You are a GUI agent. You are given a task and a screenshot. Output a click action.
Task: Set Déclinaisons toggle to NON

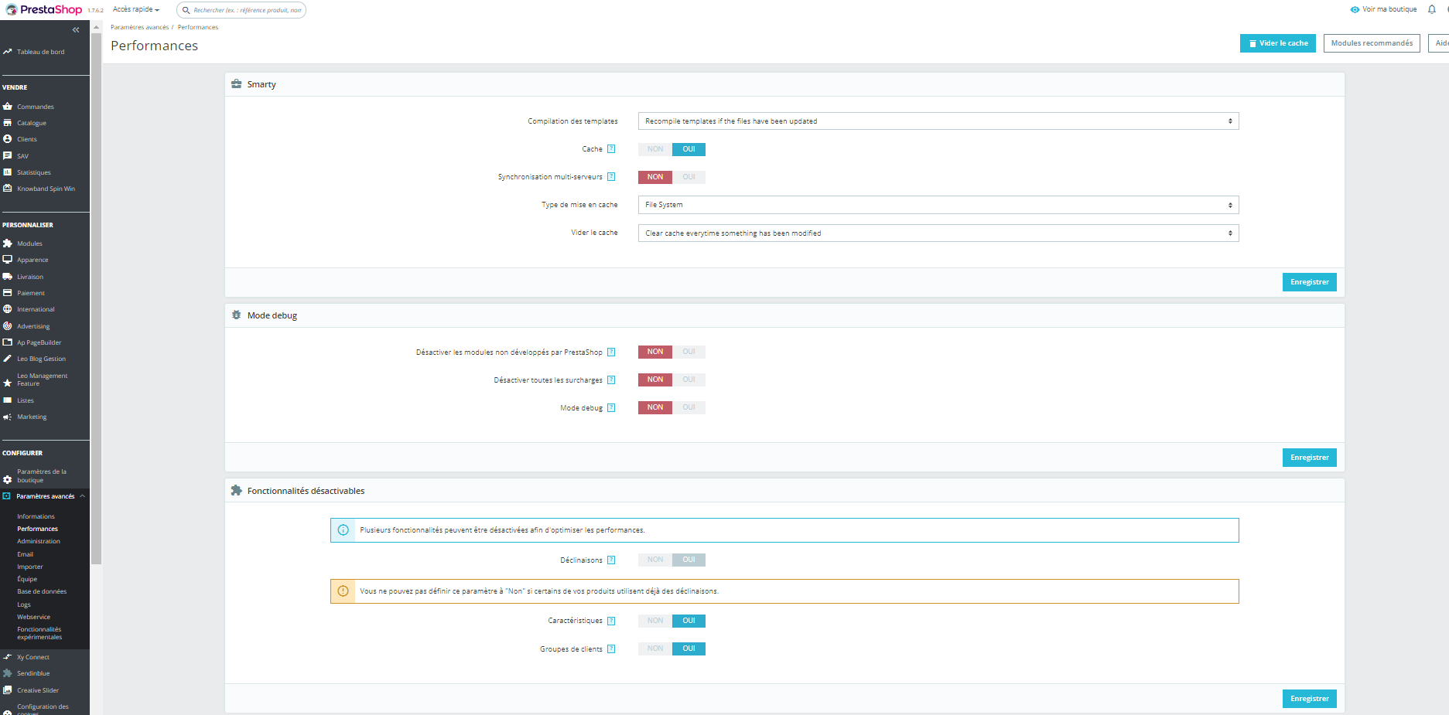click(655, 560)
